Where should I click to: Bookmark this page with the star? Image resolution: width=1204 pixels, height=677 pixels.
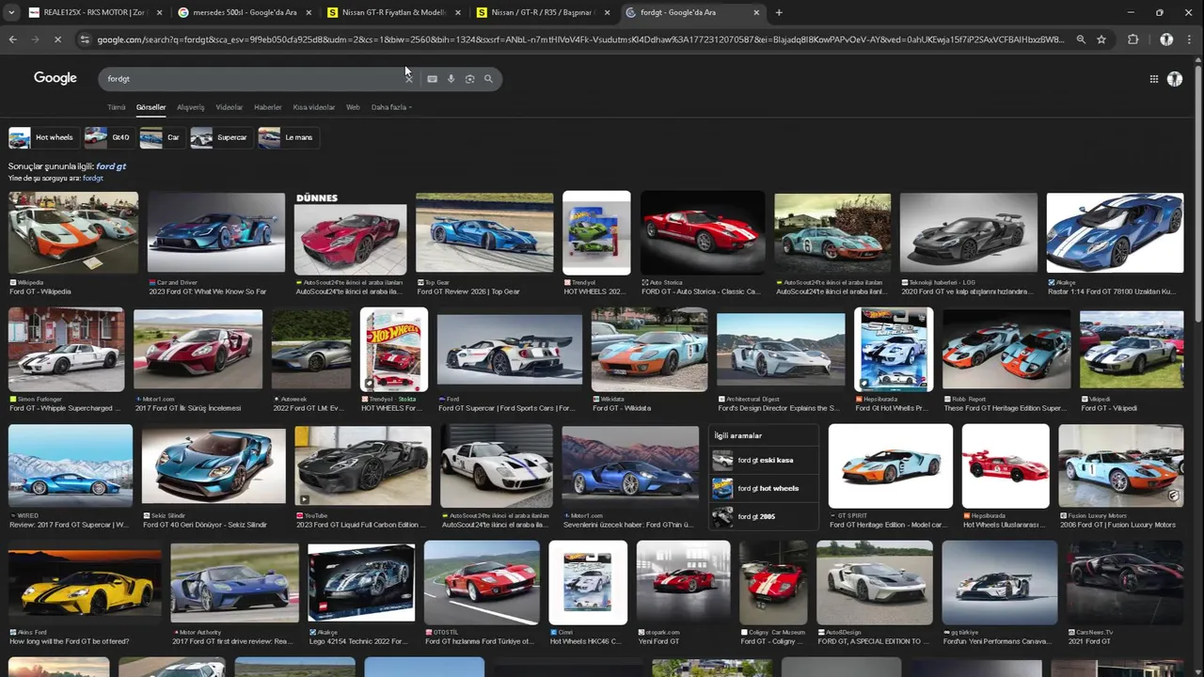click(x=1101, y=39)
